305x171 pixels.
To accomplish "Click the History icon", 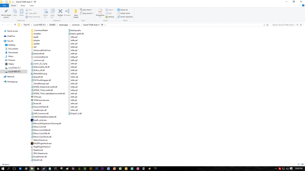I will click(106, 17).
